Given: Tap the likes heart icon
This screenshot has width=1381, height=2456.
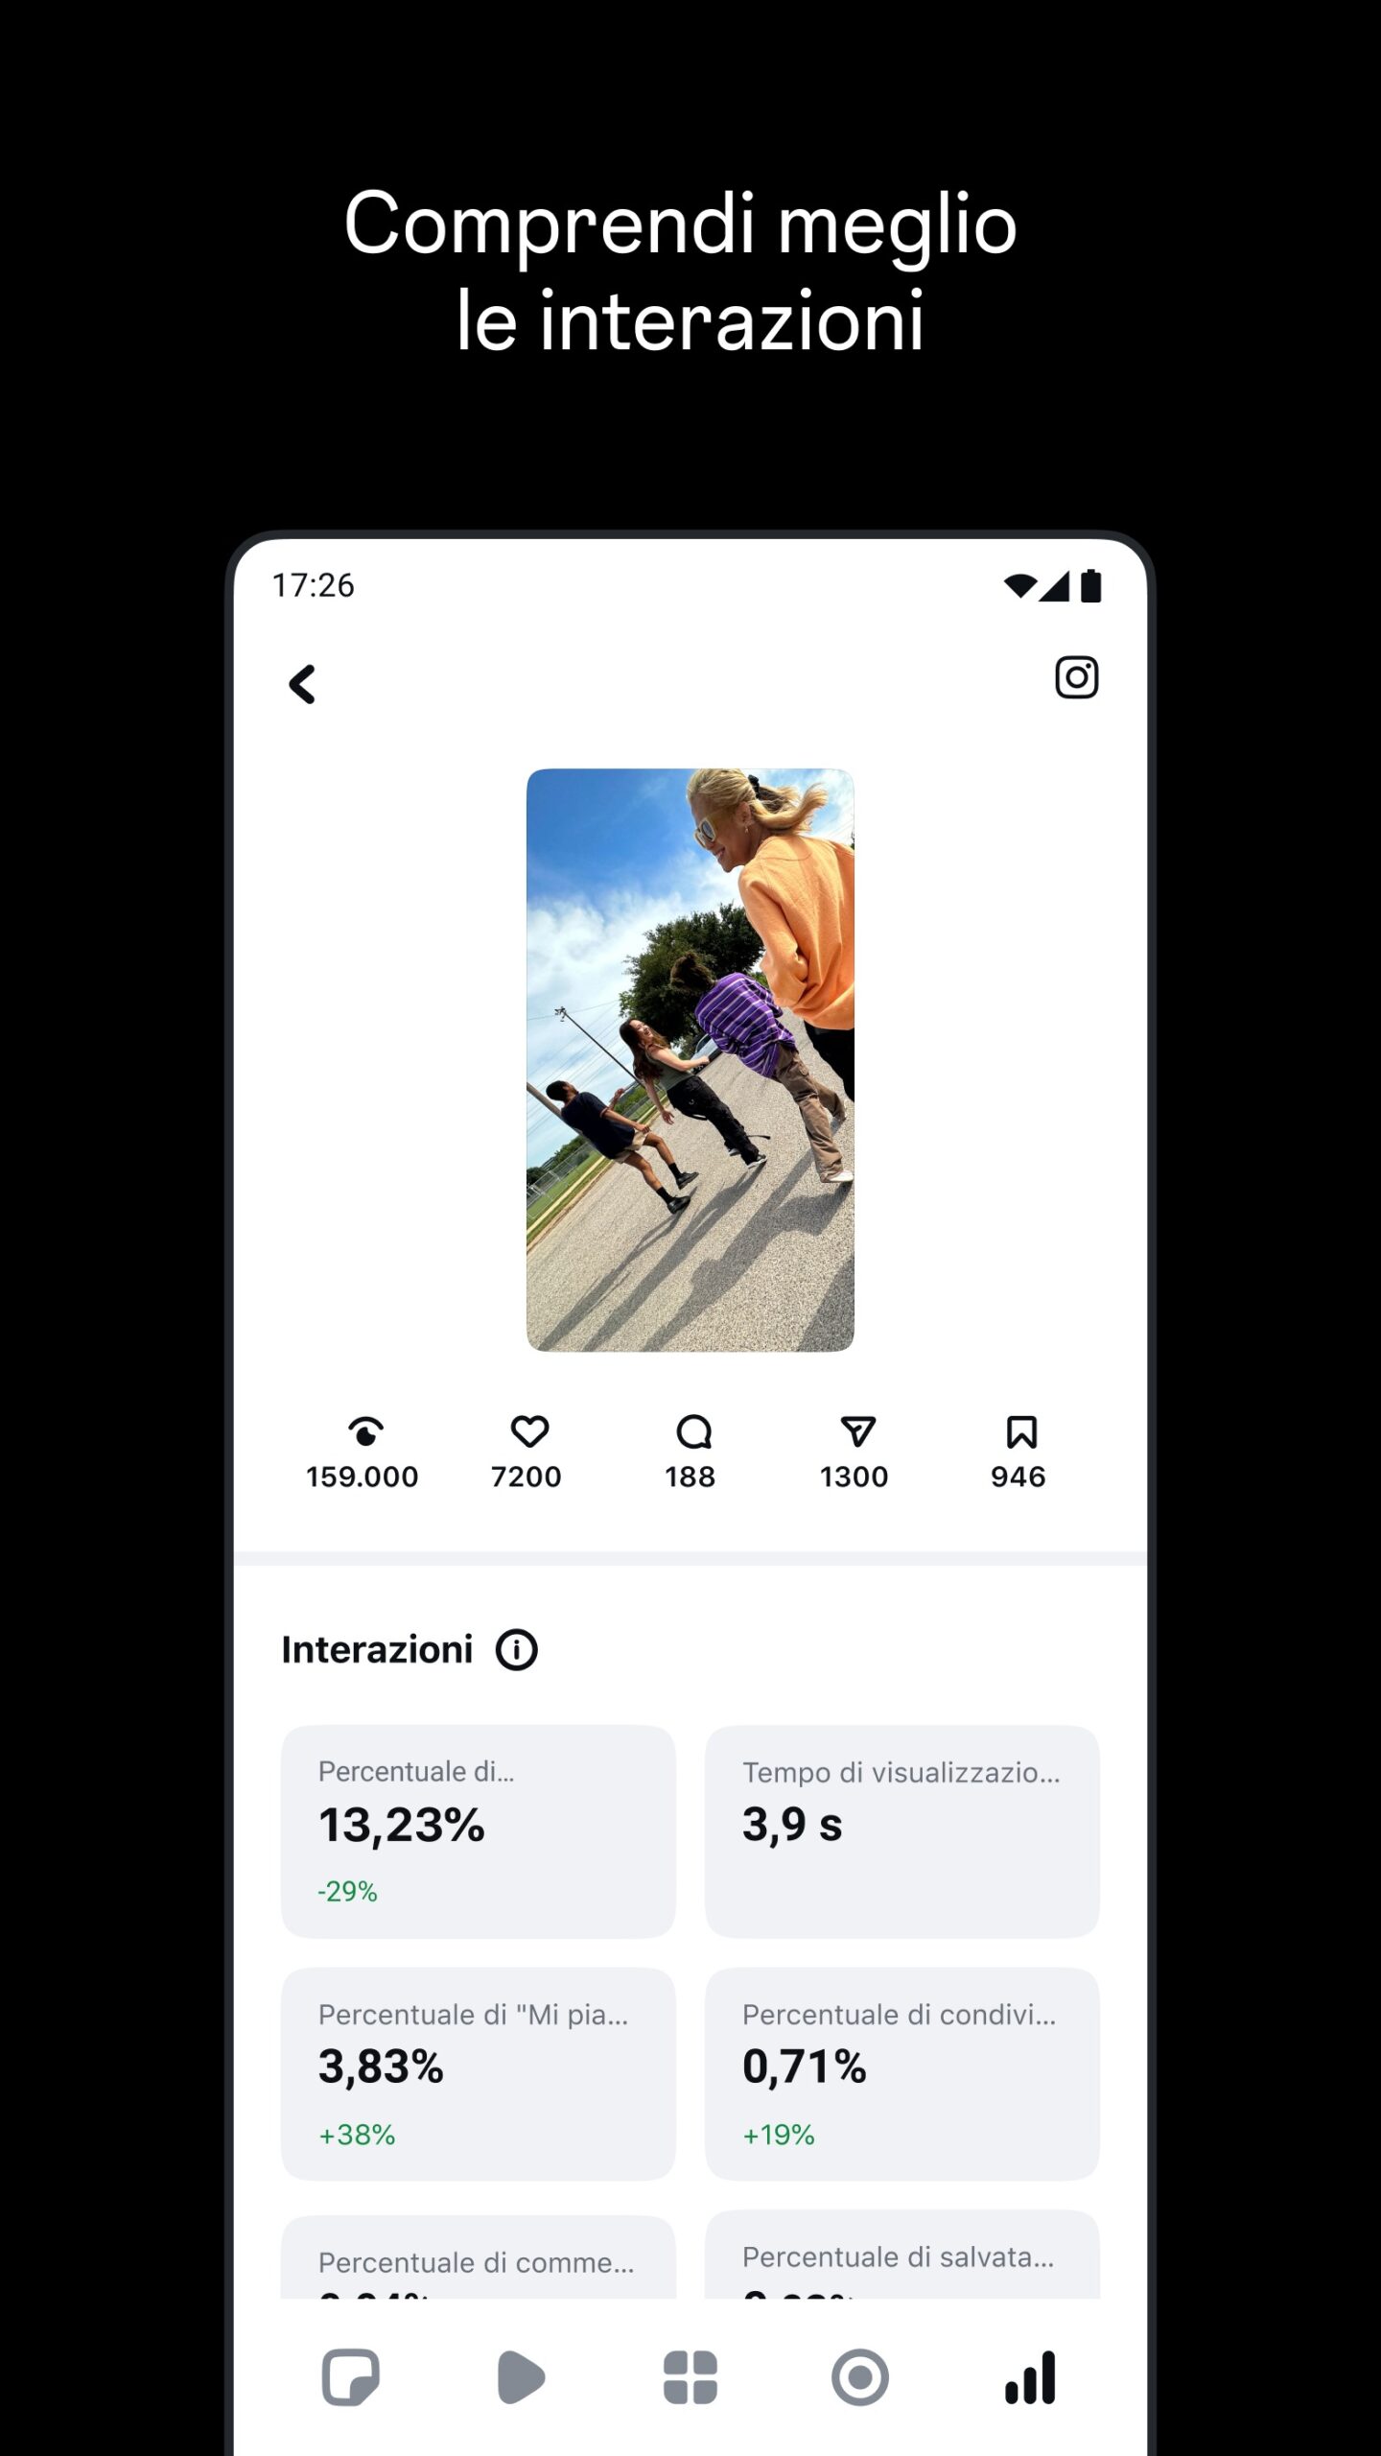Looking at the screenshot, I should click(529, 1431).
